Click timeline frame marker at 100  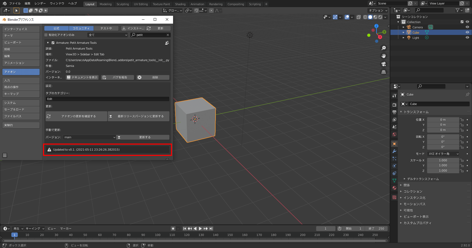tap(158, 235)
